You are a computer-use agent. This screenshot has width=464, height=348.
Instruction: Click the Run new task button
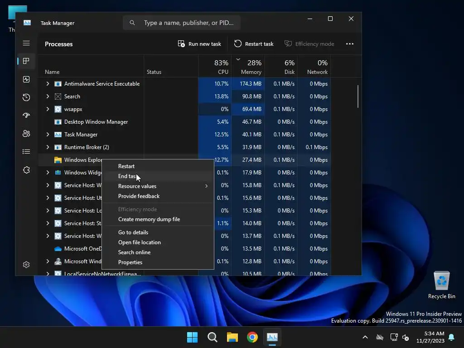pos(199,44)
